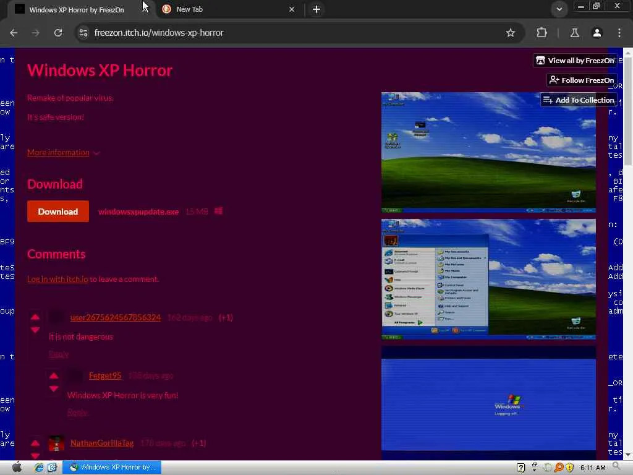Add game to collection
The height and width of the screenshot is (475, 633).
(579, 100)
